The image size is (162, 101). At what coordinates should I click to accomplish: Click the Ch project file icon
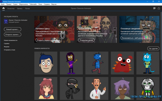pyautogui.click(x=6, y=21)
